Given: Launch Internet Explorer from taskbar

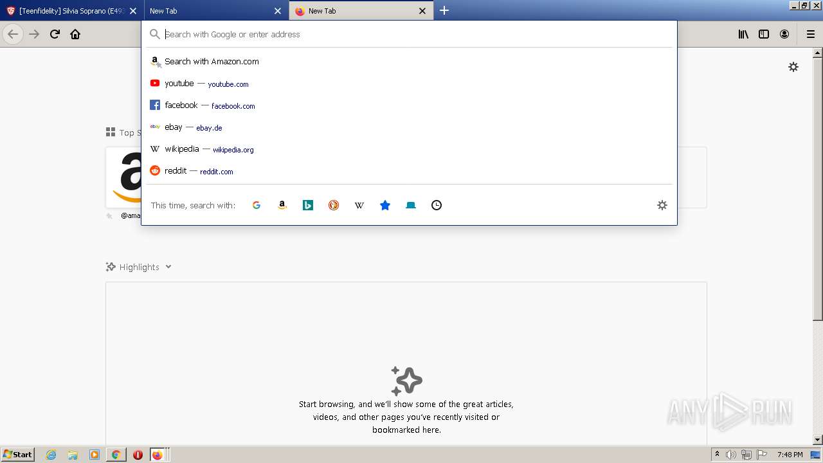Looking at the screenshot, I should pos(51,455).
